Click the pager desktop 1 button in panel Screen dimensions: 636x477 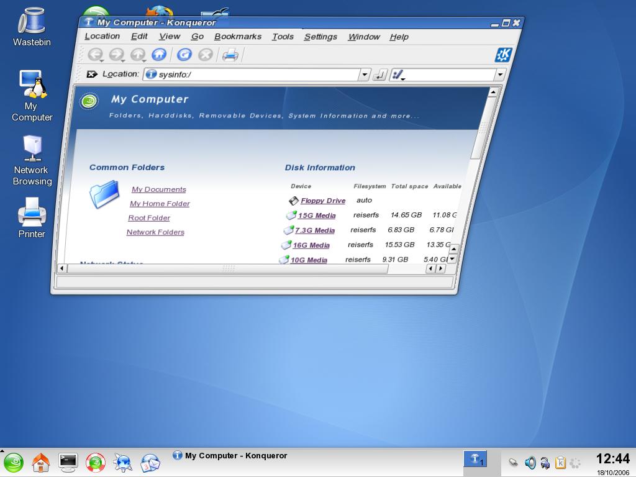[475, 459]
